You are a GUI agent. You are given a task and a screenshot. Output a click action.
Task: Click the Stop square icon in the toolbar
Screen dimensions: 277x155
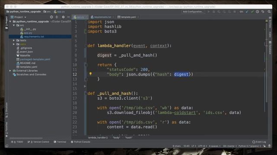tap(235, 12)
